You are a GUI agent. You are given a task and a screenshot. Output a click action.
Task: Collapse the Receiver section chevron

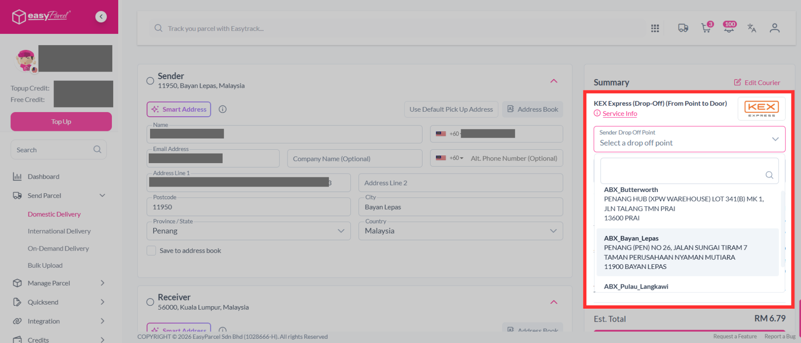[554, 302]
